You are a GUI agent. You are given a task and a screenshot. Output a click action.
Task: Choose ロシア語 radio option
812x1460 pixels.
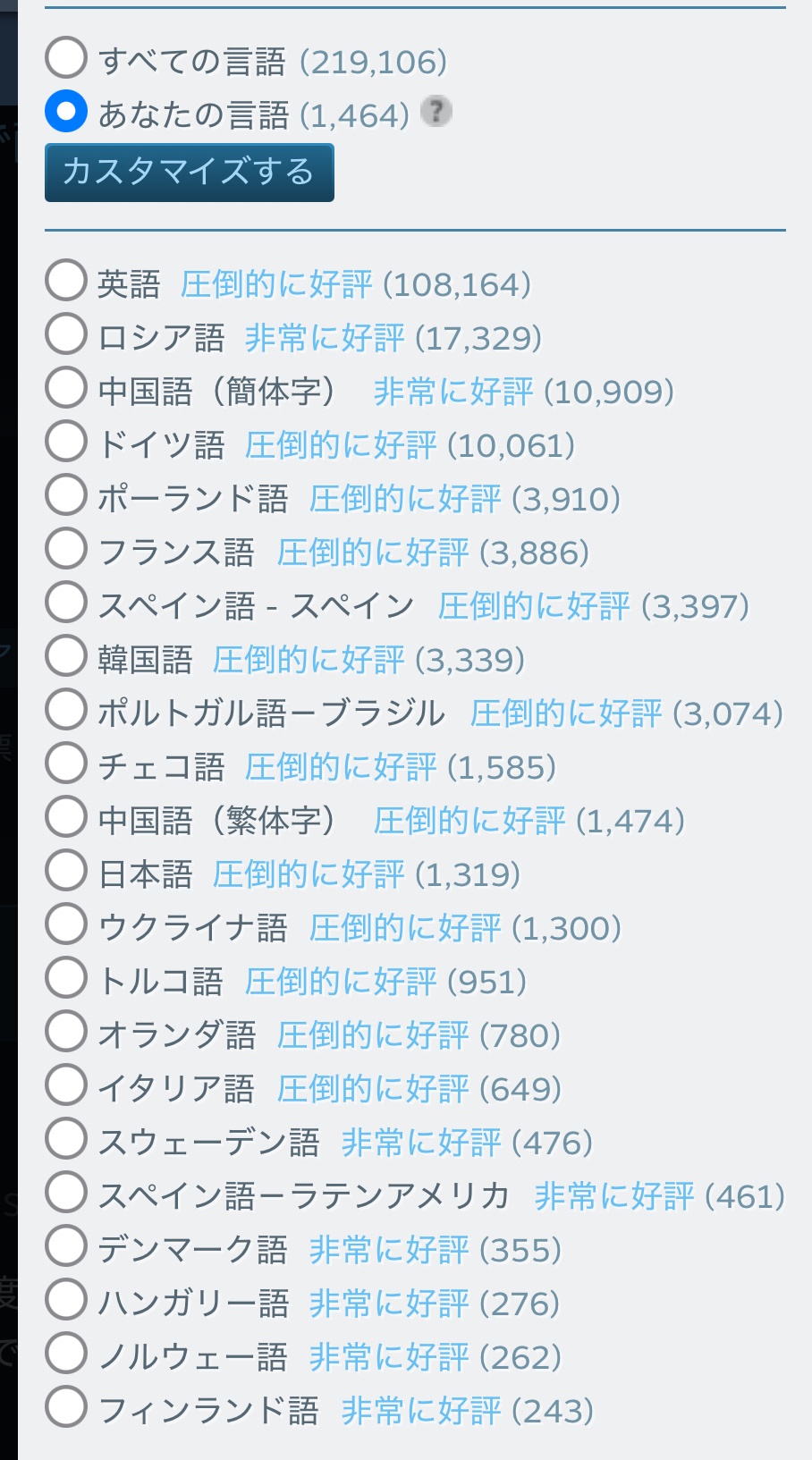pos(66,335)
